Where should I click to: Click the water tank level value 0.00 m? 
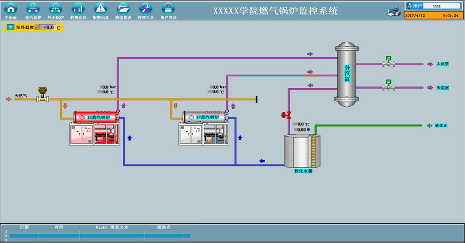tap(300, 130)
